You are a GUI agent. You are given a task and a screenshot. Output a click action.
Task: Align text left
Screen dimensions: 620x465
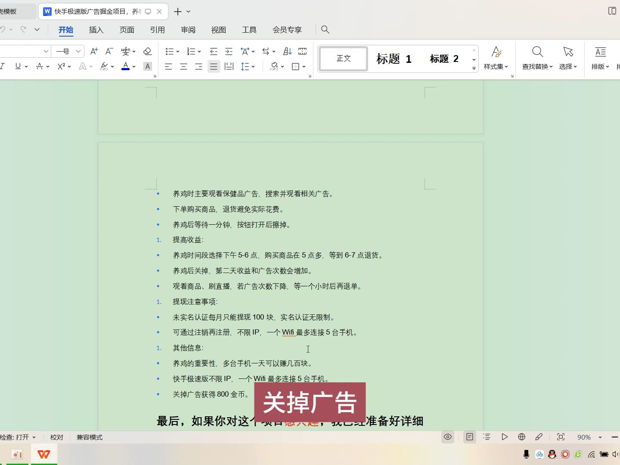pos(168,66)
